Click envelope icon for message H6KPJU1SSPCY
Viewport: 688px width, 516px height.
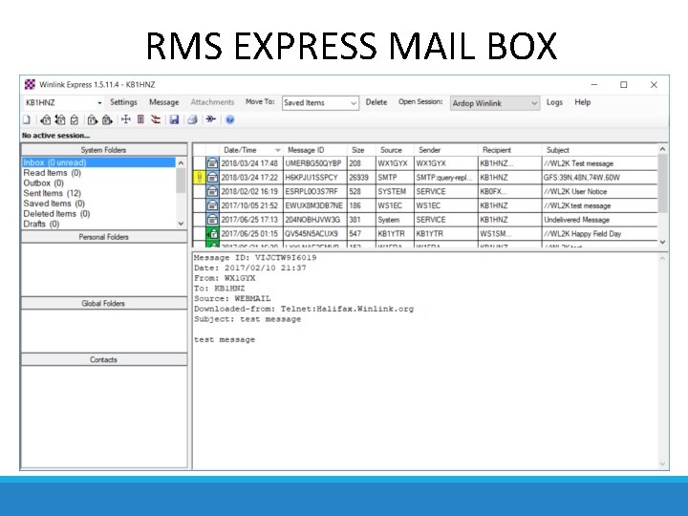click(212, 178)
